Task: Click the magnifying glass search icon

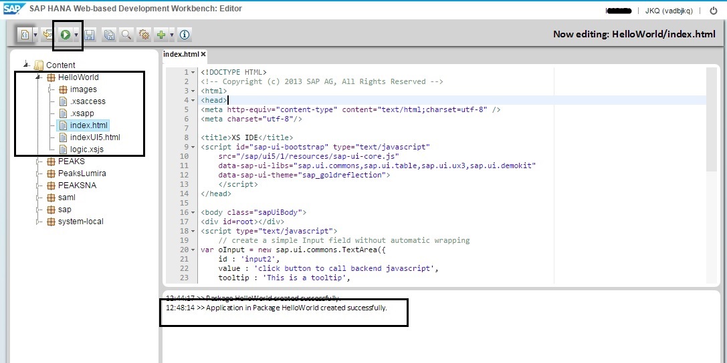Action: [126, 35]
